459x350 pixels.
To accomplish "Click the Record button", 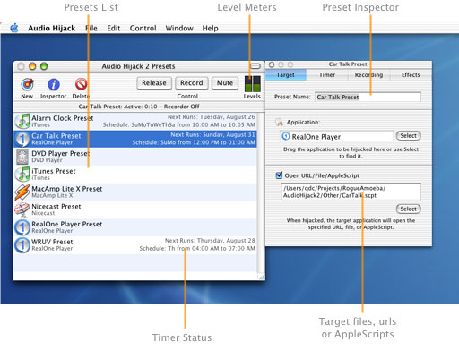I will click(192, 83).
